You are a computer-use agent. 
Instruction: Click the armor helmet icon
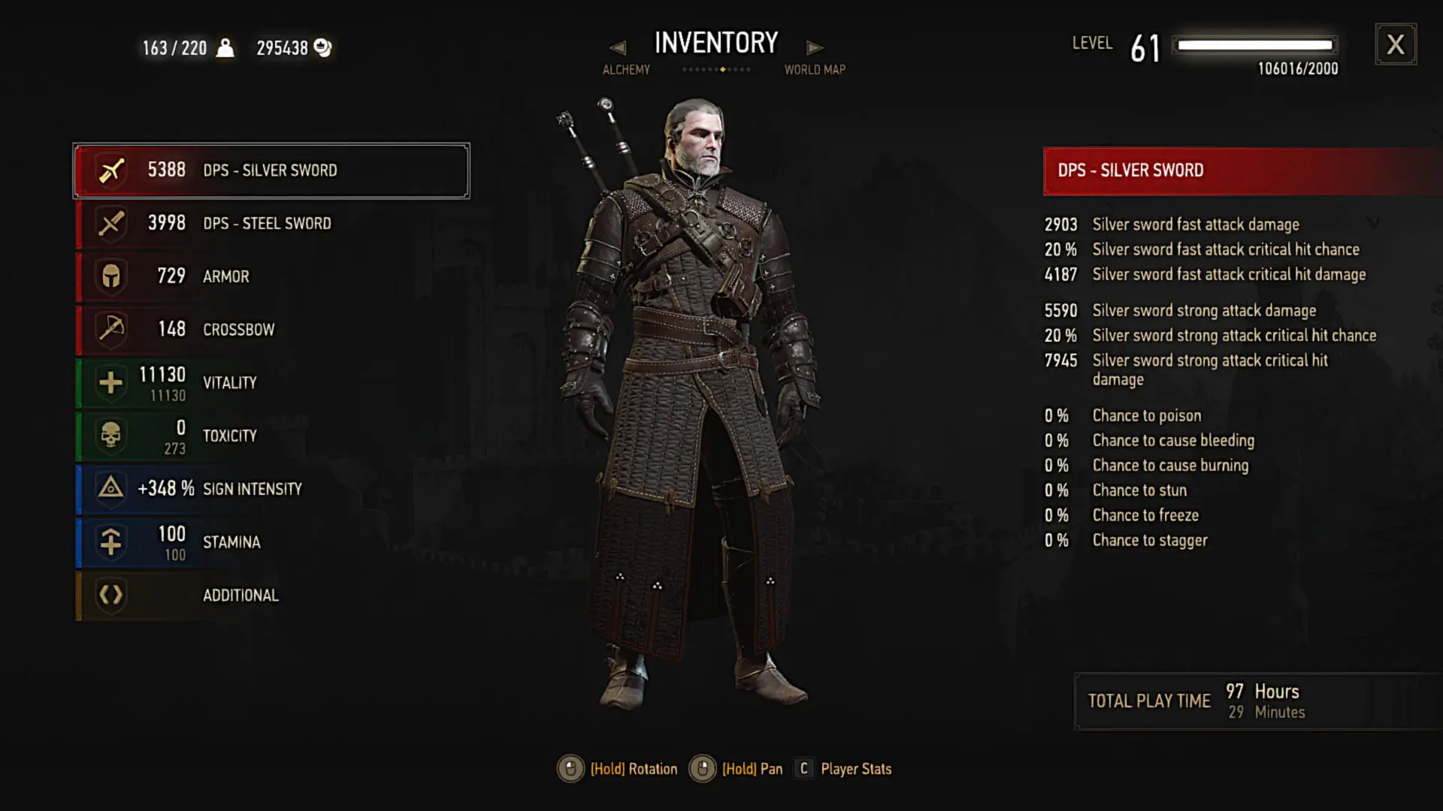[111, 276]
